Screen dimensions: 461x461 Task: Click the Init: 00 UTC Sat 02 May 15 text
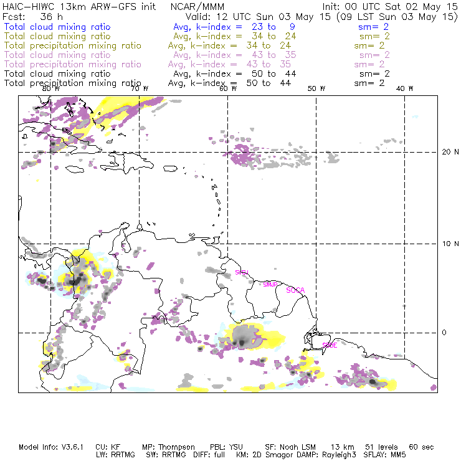point(390,7)
